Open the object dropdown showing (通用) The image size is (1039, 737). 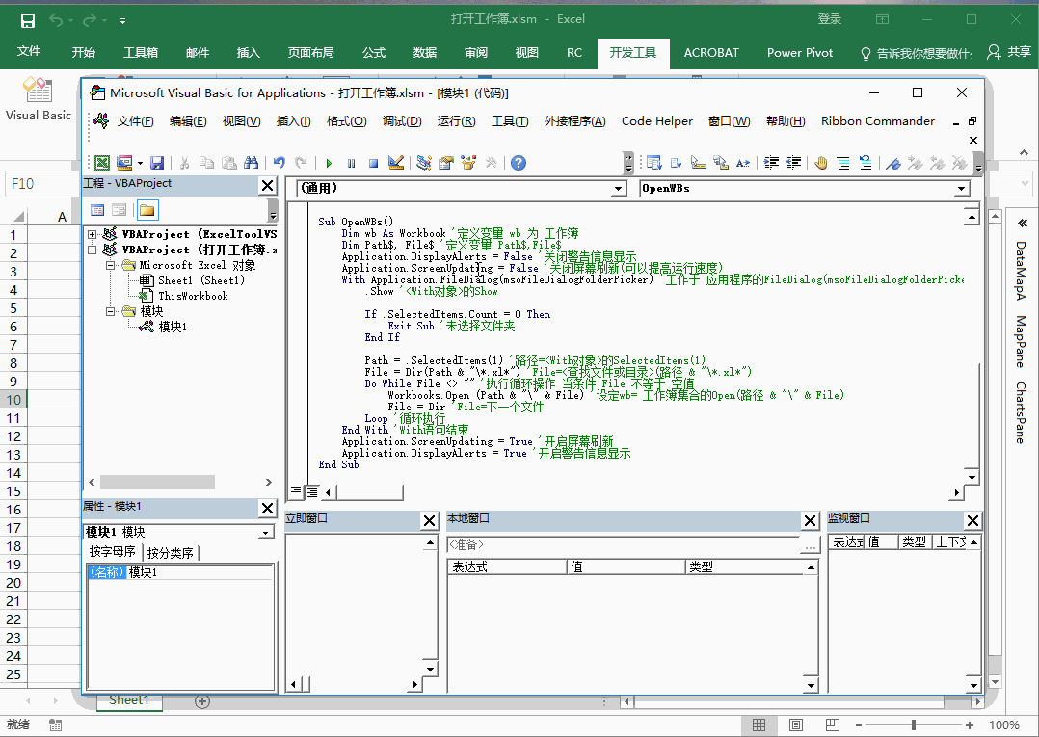(619, 189)
